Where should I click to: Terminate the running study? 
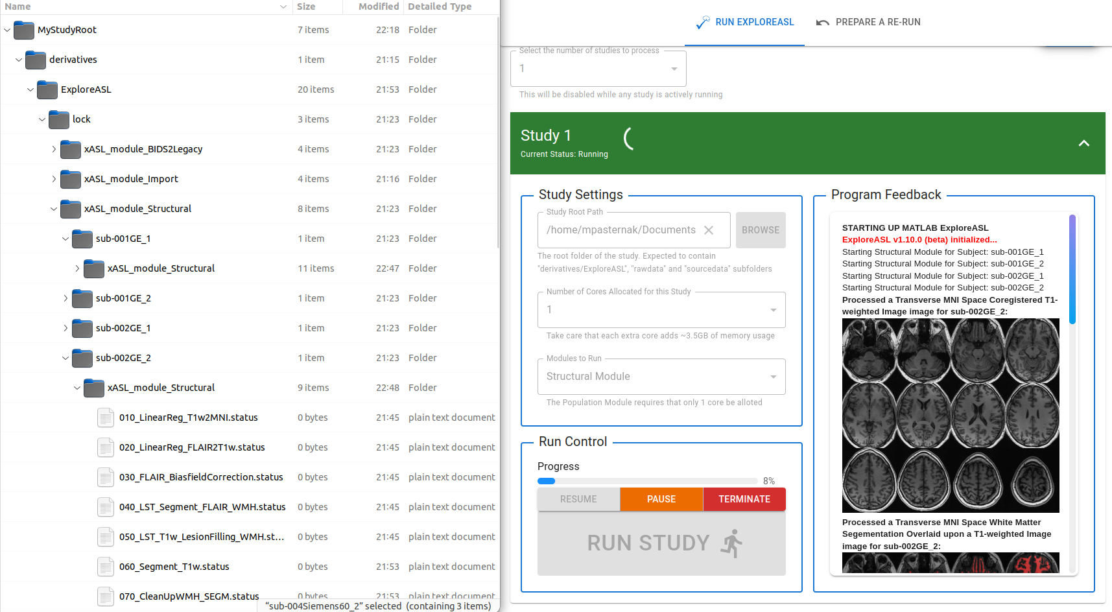point(744,499)
